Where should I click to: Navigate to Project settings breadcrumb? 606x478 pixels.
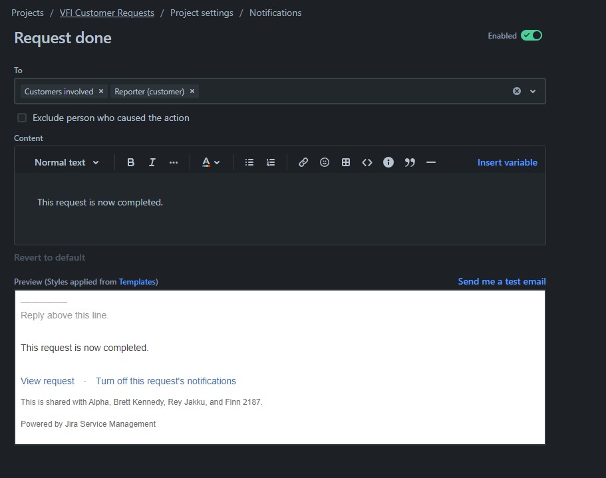(x=202, y=13)
